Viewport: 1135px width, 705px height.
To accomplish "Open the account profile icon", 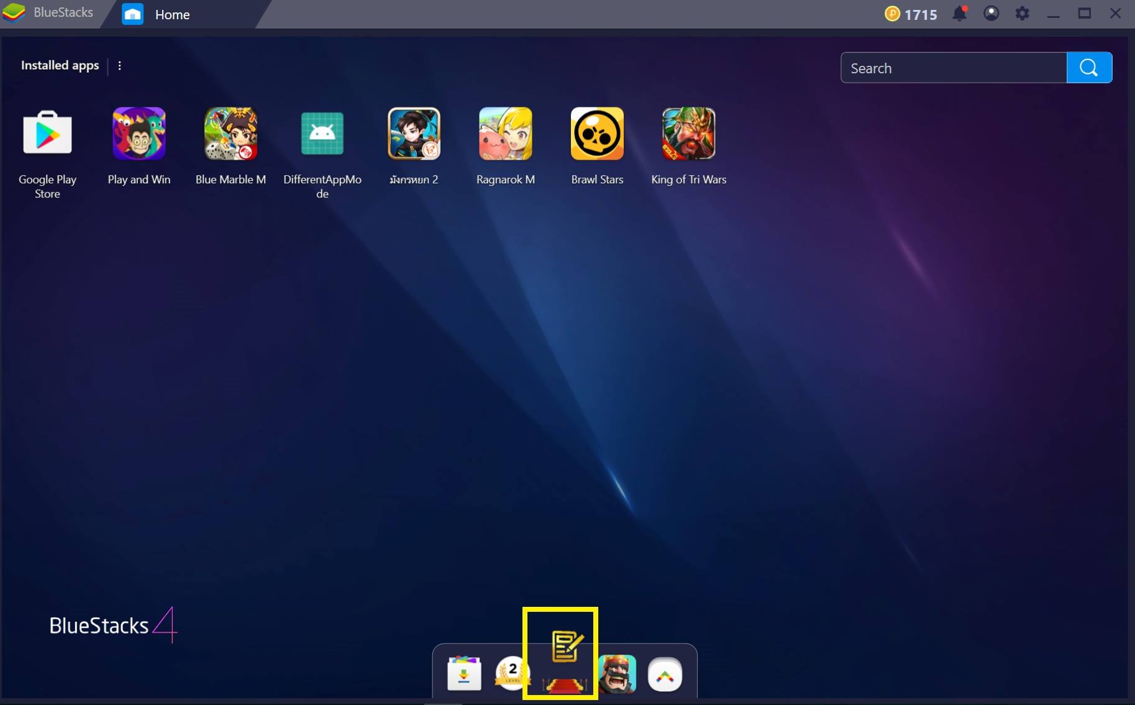I will [991, 13].
